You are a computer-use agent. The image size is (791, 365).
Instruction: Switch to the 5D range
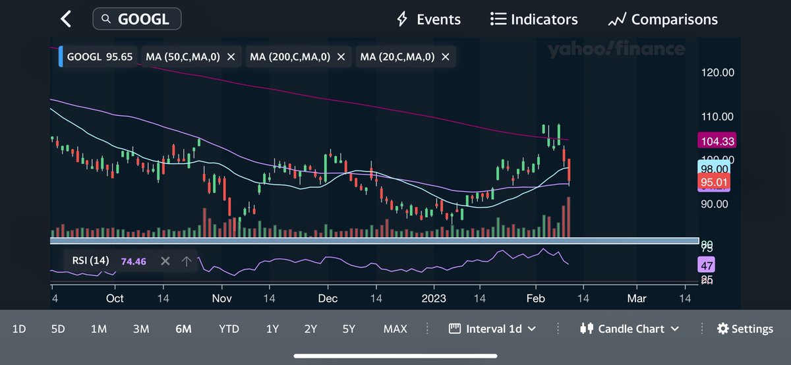[58, 329]
